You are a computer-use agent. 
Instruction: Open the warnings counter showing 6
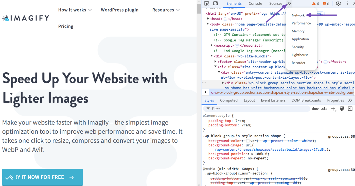(315, 4)
